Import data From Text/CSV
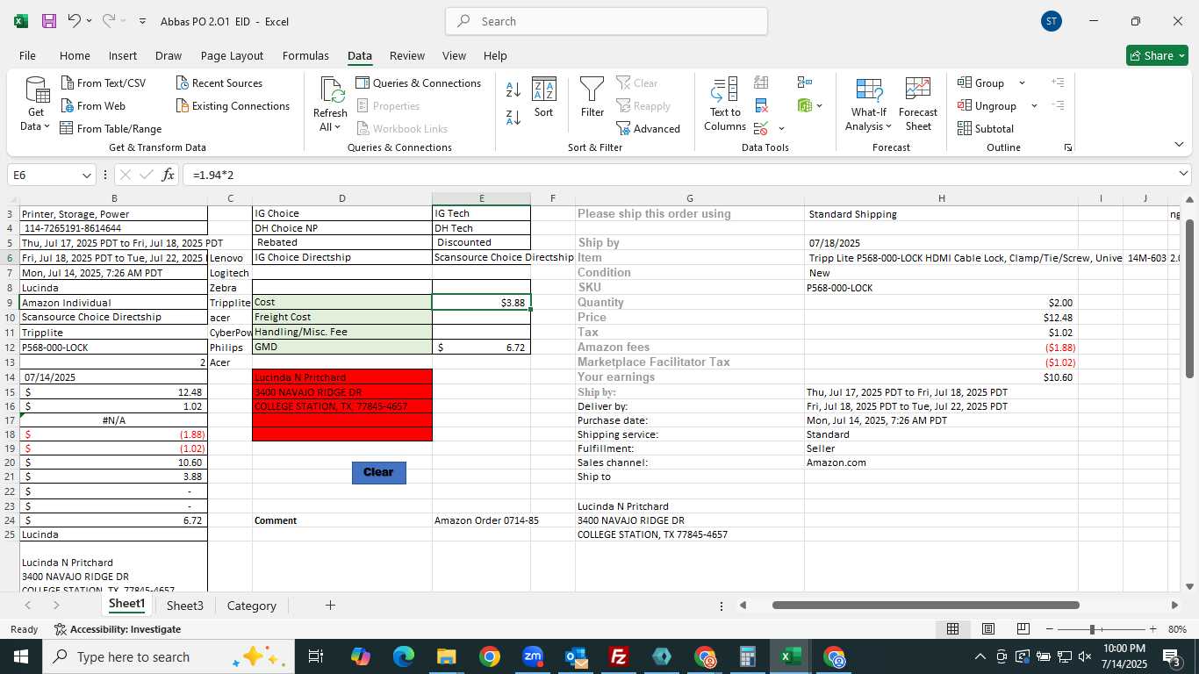Screen dimensions: 1199x674 tap(104, 83)
